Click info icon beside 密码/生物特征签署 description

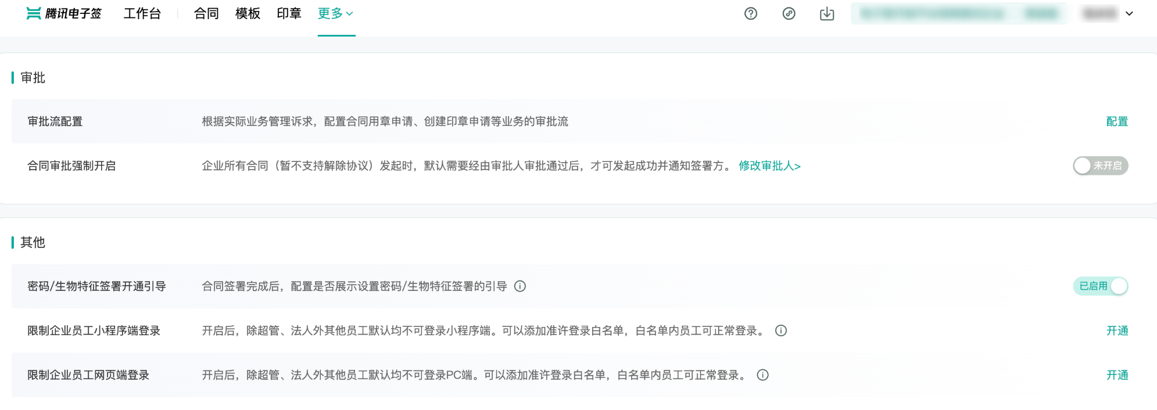520,286
